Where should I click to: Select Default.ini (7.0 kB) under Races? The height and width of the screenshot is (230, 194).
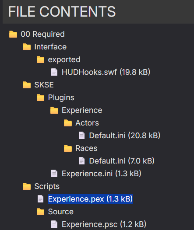(122, 161)
